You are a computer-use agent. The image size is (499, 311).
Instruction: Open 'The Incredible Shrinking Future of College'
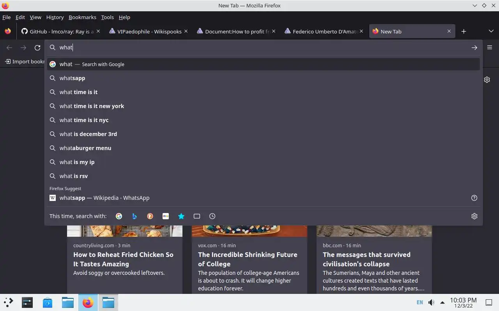click(248, 259)
